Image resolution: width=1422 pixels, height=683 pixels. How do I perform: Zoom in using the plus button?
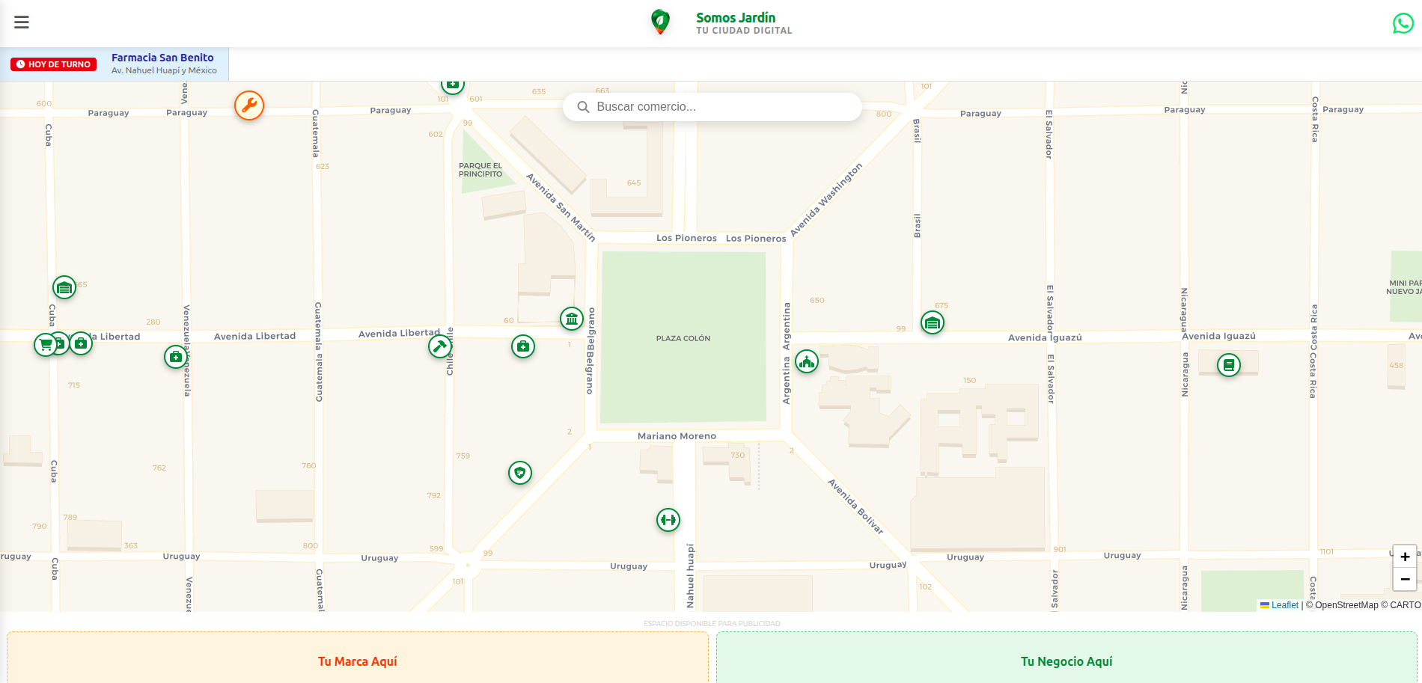pyautogui.click(x=1405, y=556)
